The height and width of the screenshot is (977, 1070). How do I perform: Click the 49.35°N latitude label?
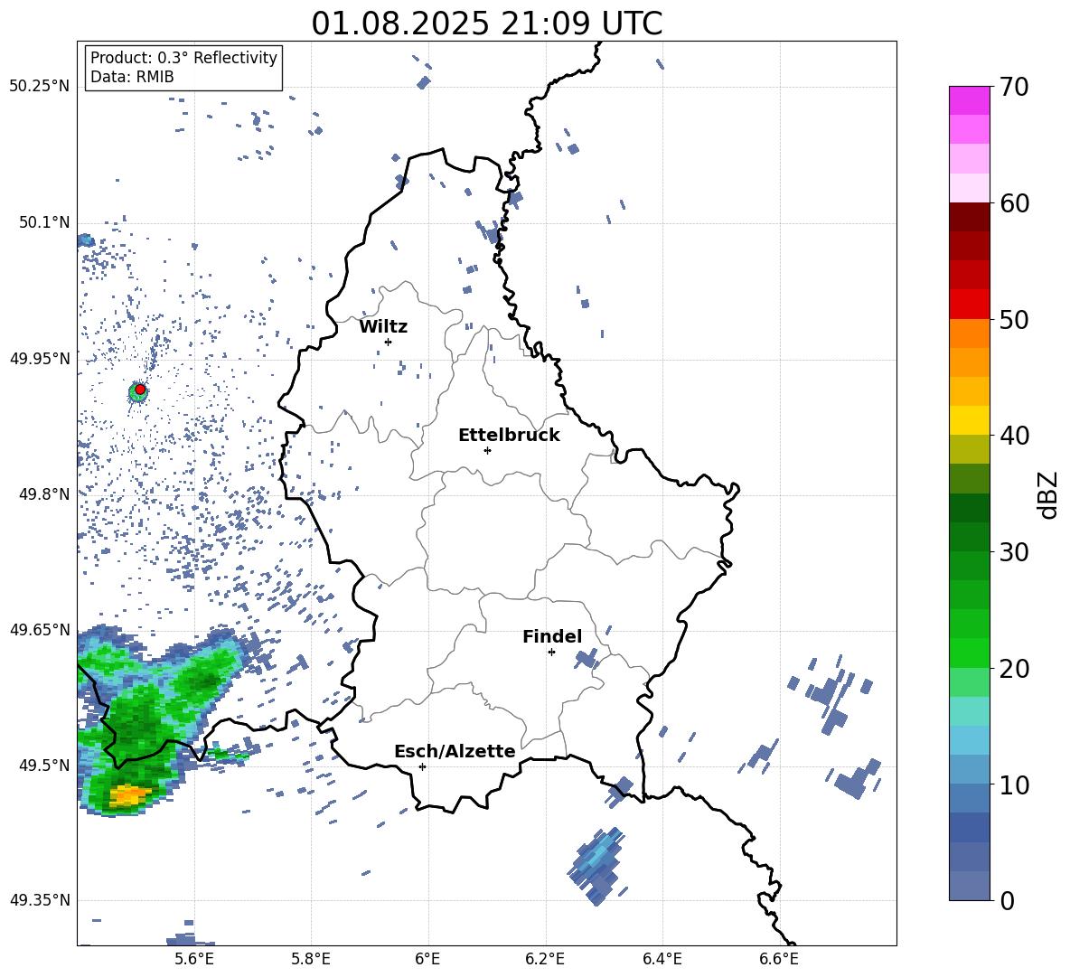pyautogui.click(x=40, y=900)
